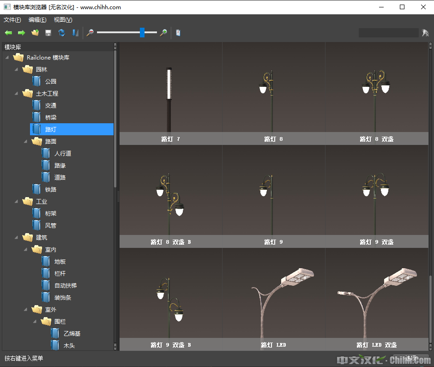Open the 文件(F) menu
This screenshot has width=434, height=367.
[12, 20]
